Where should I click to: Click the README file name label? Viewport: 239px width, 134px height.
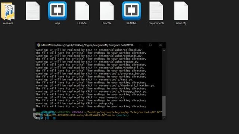pyautogui.click(x=131, y=23)
